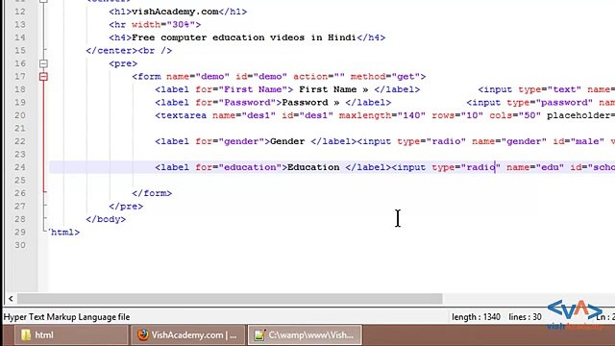Click the Notepad++ icon in taskbar
Image resolution: width=615 pixels, height=346 pixels.
click(258, 335)
